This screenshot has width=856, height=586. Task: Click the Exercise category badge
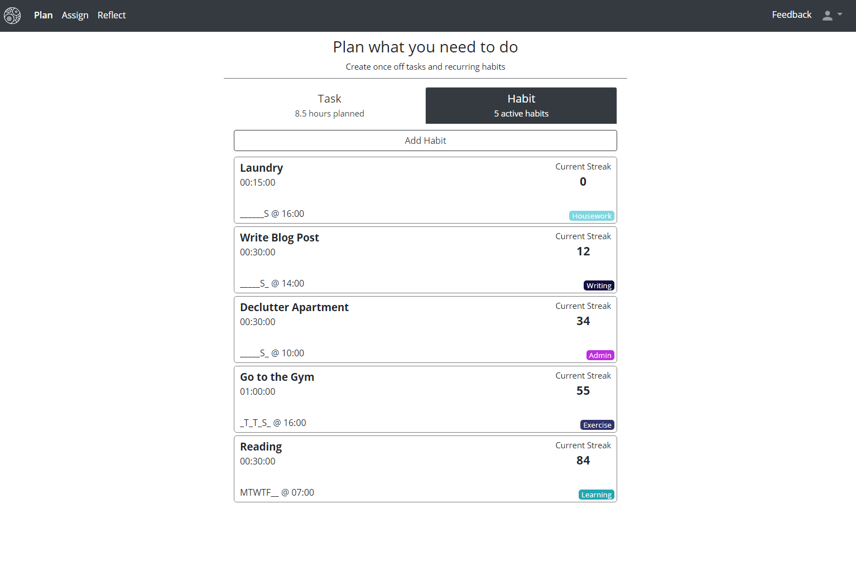click(x=597, y=425)
